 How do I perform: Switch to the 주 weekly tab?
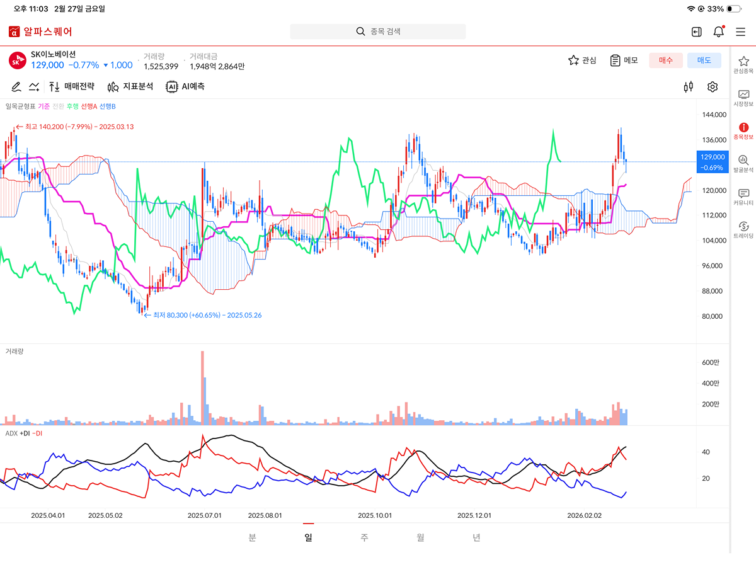(x=364, y=537)
